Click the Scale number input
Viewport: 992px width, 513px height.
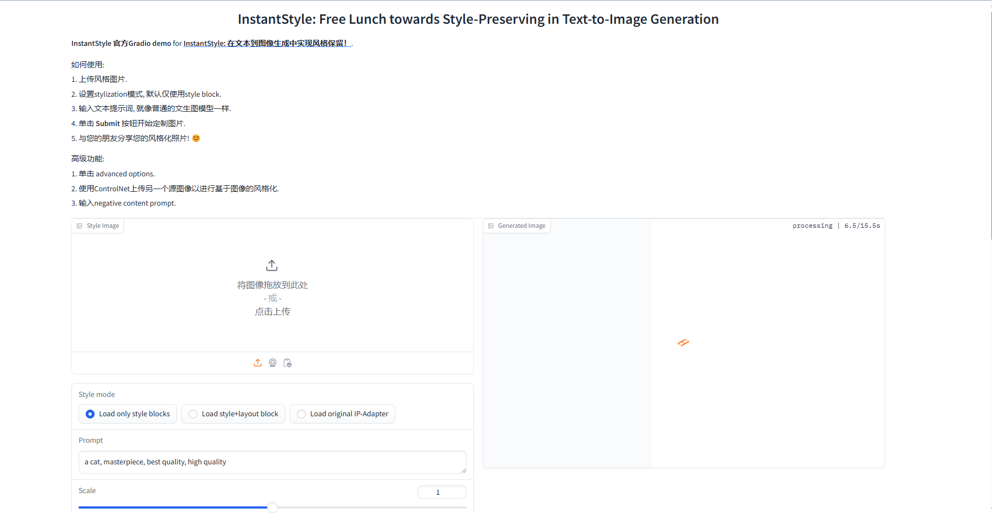442,492
